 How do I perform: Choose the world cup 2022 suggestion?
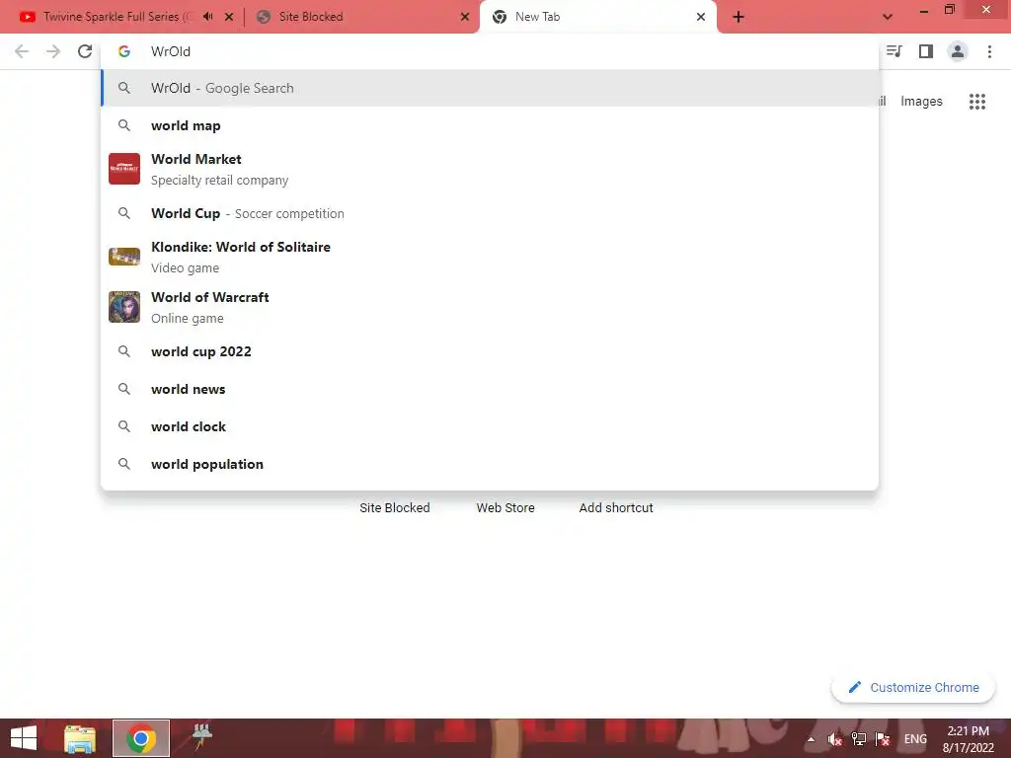(x=490, y=352)
